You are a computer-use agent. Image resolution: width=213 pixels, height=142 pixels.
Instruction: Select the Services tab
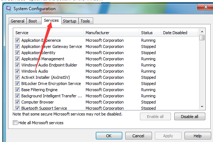(x=52, y=20)
